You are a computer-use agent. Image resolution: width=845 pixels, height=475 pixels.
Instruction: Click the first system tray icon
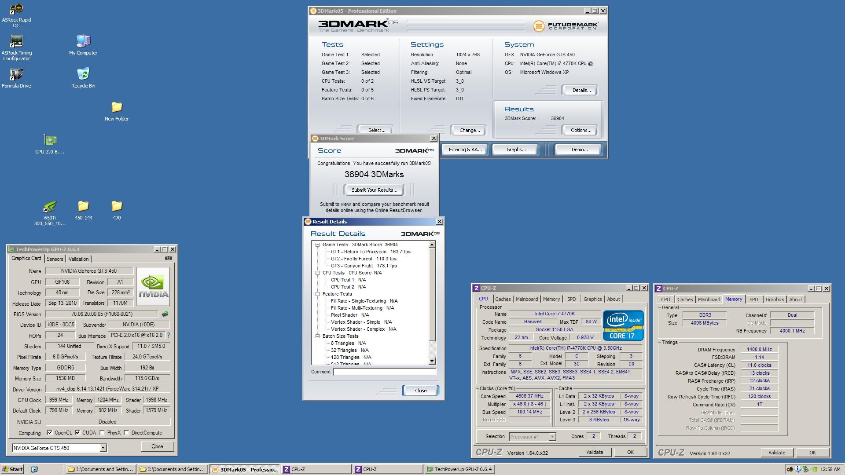click(x=790, y=469)
